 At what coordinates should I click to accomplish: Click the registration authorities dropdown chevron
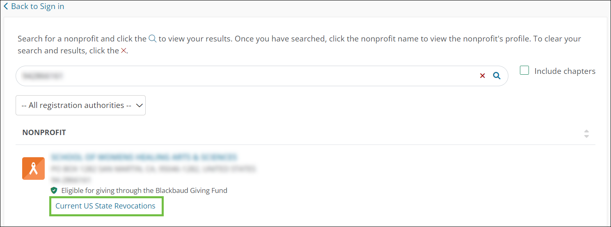click(140, 105)
